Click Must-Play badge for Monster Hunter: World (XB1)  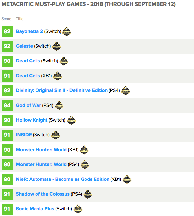[x=84, y=150]
